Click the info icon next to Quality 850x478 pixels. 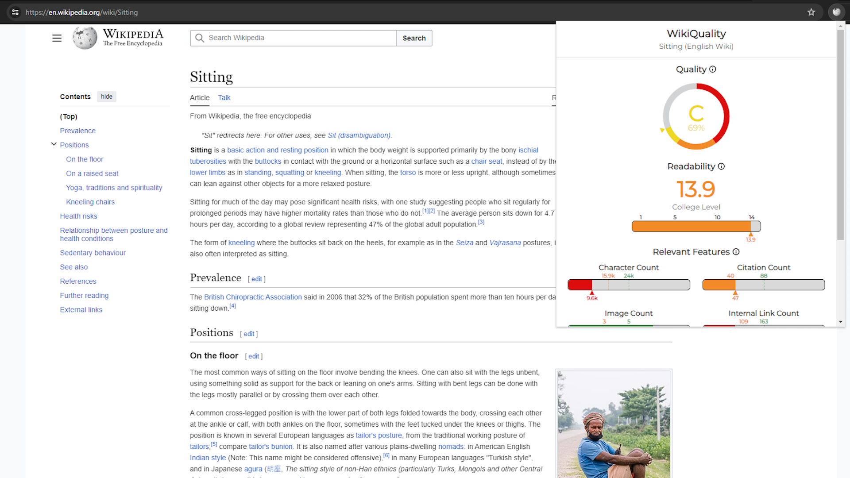(712, 69)
